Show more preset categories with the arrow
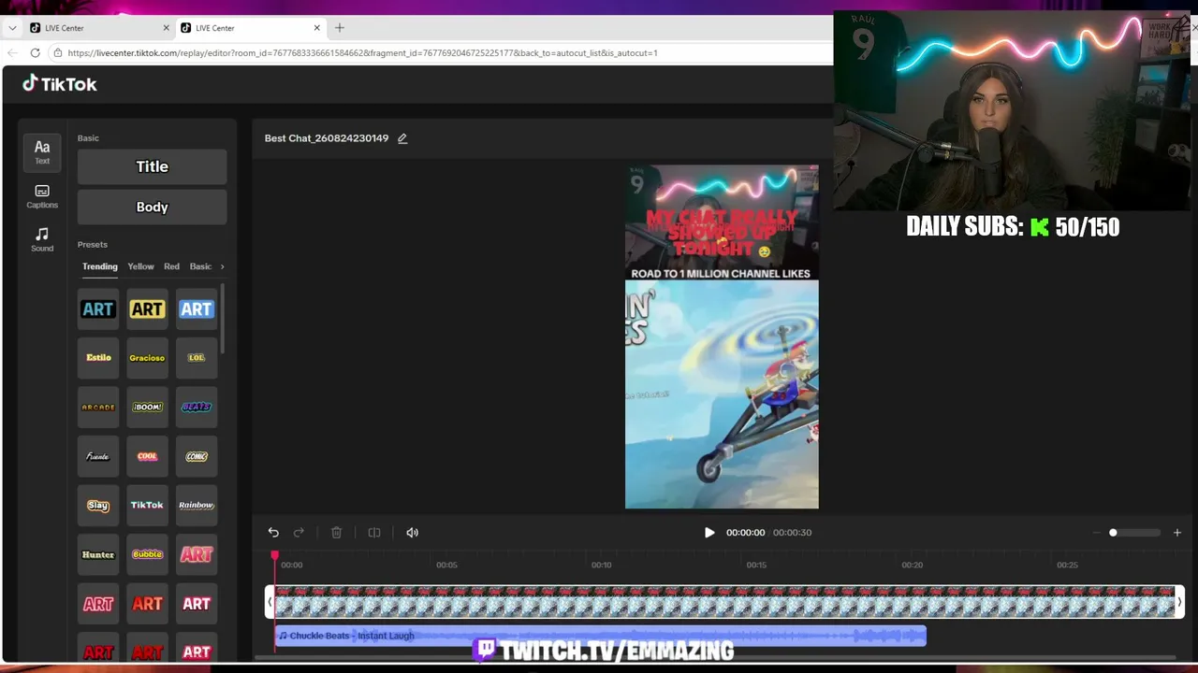 tap(222, 266)
